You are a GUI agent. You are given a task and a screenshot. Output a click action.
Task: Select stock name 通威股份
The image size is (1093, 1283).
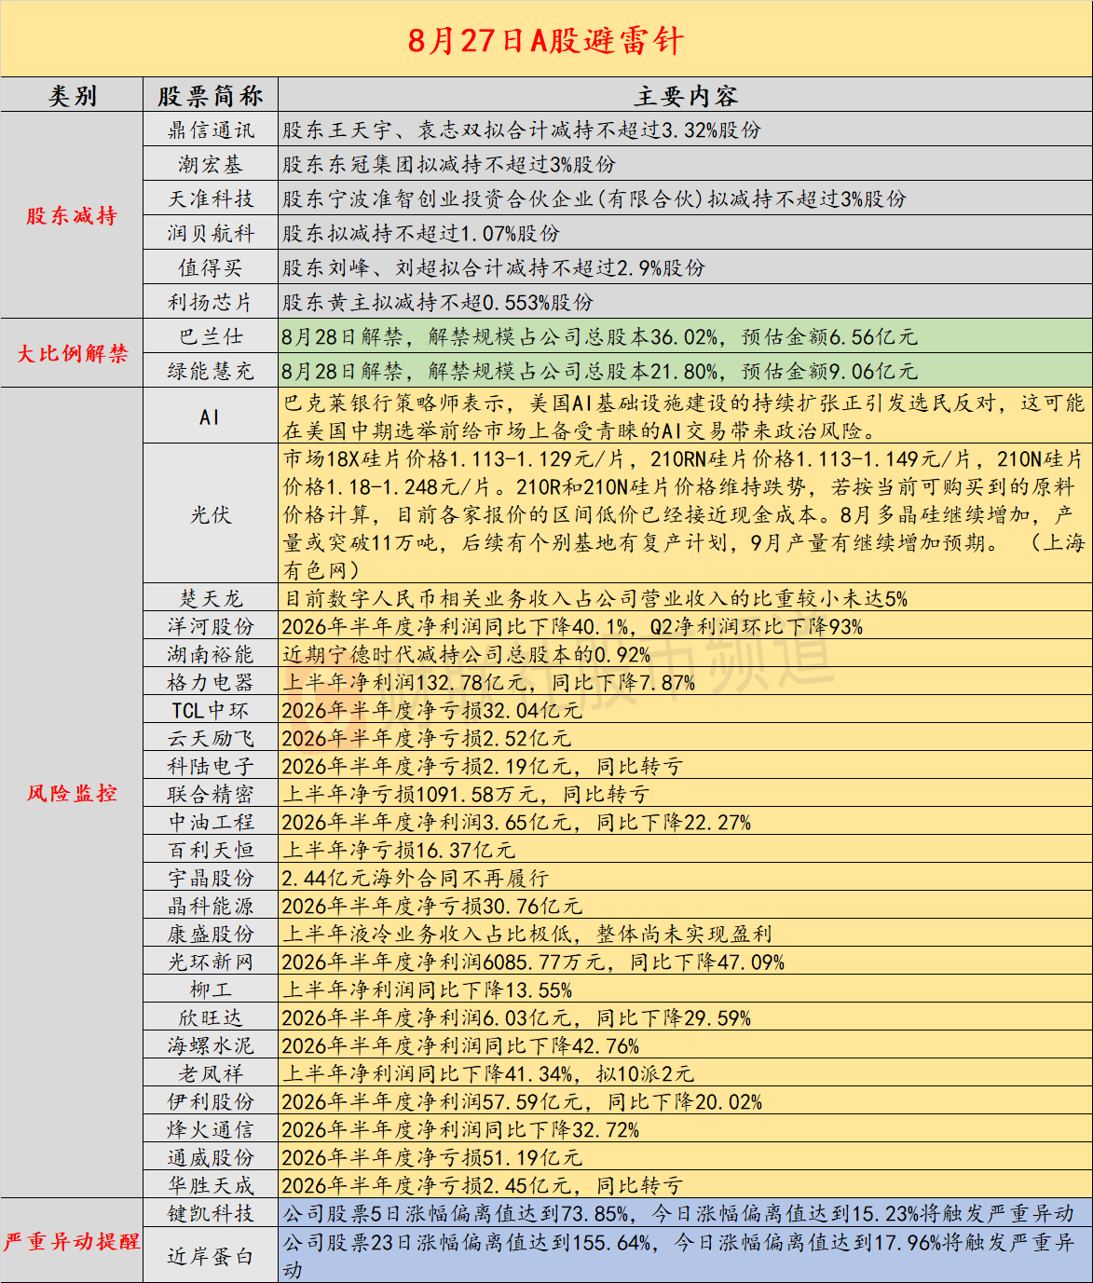pos(211,1157)
